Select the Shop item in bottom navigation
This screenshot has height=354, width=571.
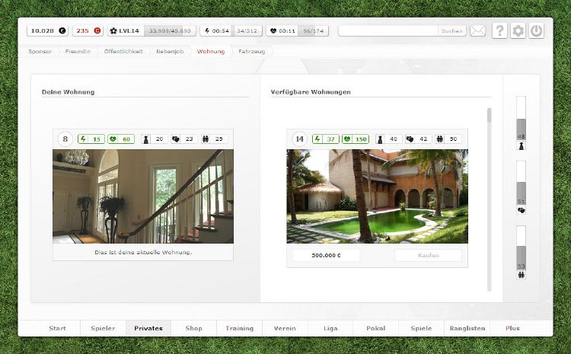click(x=193, y=328)
